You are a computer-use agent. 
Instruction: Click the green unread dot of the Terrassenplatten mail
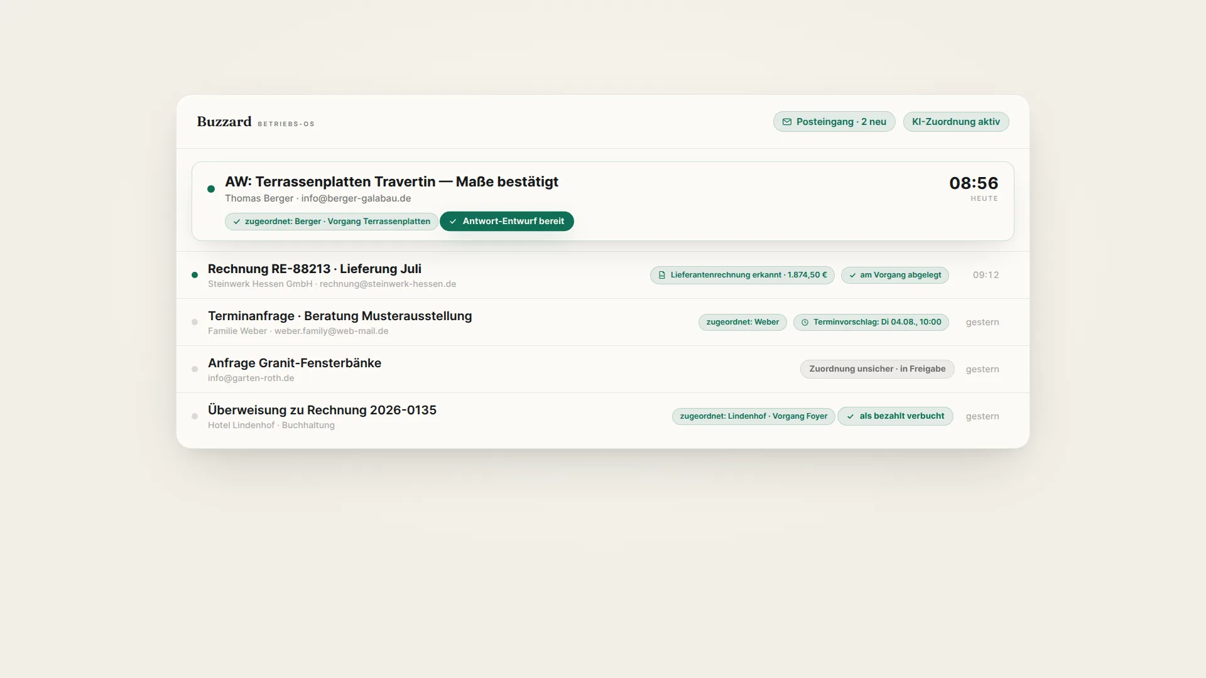[211, 189]
